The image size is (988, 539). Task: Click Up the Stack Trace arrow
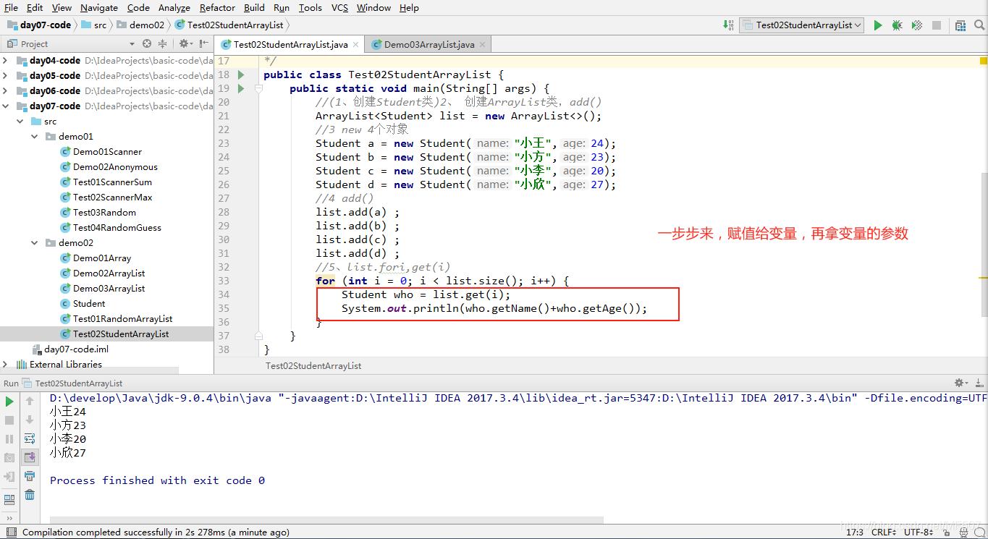[30, 401]
